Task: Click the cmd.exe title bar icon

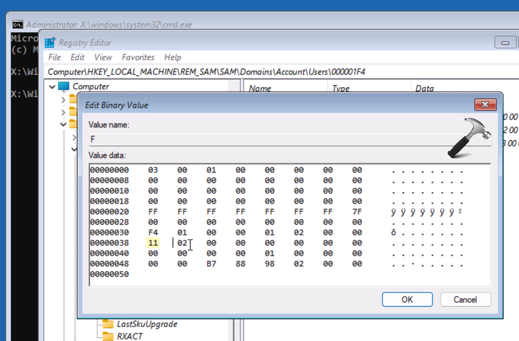Action: (18, 25)
